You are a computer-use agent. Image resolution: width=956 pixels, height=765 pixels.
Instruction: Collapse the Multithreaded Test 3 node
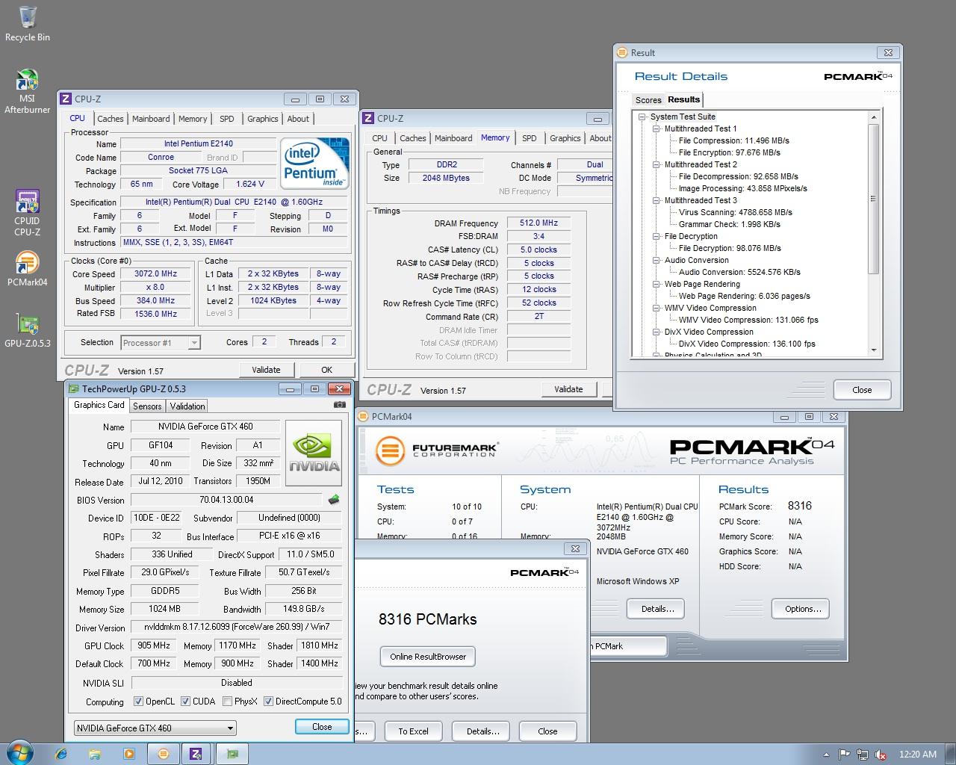pyautogui.click(x=656, y=200)
